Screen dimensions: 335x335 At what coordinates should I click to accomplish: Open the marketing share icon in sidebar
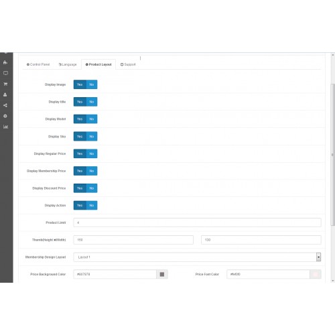pyautogui.click(x=5, y=105)
